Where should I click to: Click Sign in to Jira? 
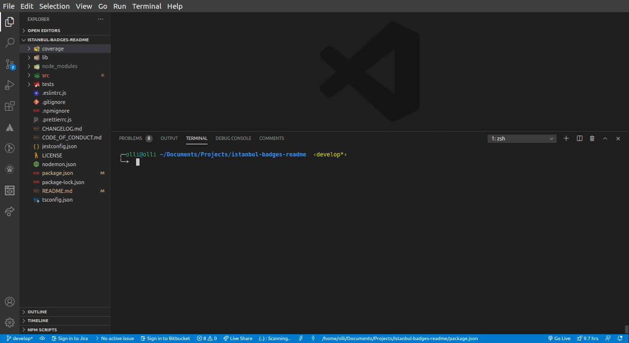point(70,339)
